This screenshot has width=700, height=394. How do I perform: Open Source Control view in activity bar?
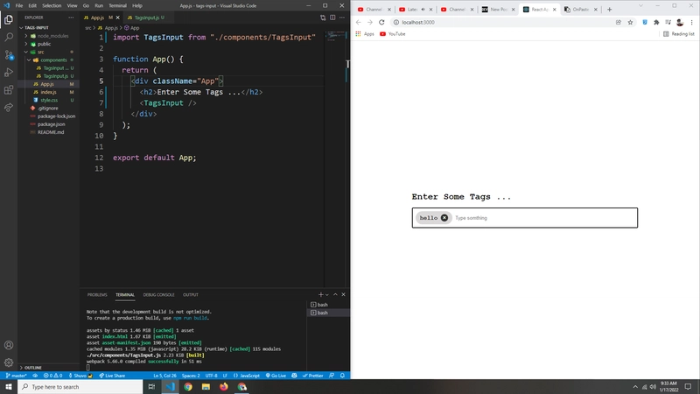pyautogui.click(x=9, y=54)
